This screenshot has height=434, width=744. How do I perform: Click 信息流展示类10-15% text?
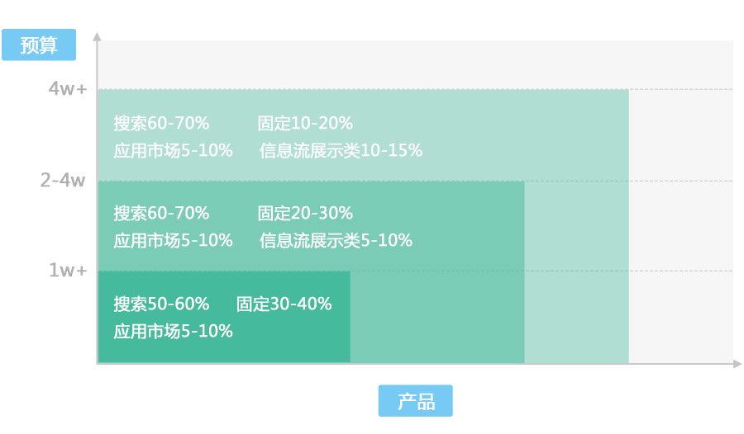point(341,151)
